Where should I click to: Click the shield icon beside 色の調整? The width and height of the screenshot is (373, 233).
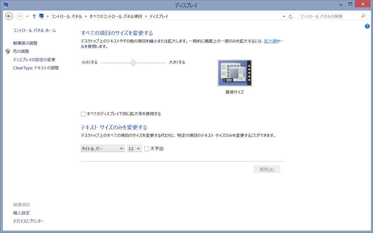[8, 51]
